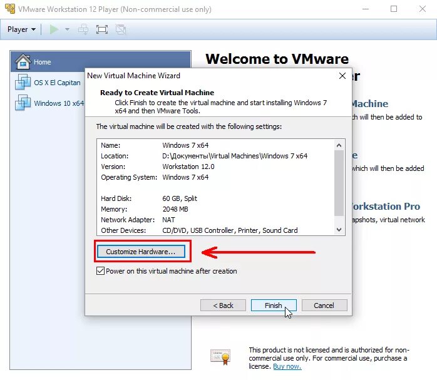Expand the power options dropdown arrow
The width and height of the screenshot is (437, 380).
click(67, 29)
